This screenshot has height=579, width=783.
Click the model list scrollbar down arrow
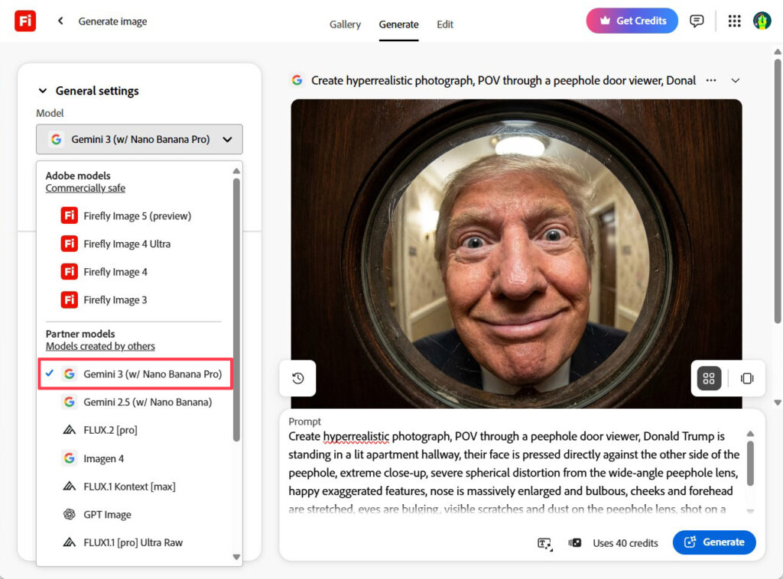pos(236,558)
